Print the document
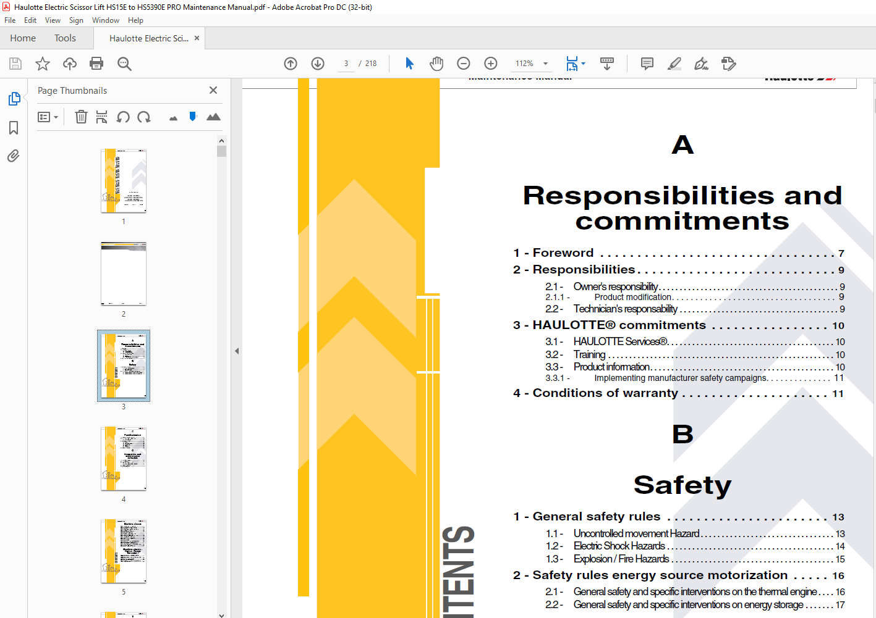 coord(96,64)
